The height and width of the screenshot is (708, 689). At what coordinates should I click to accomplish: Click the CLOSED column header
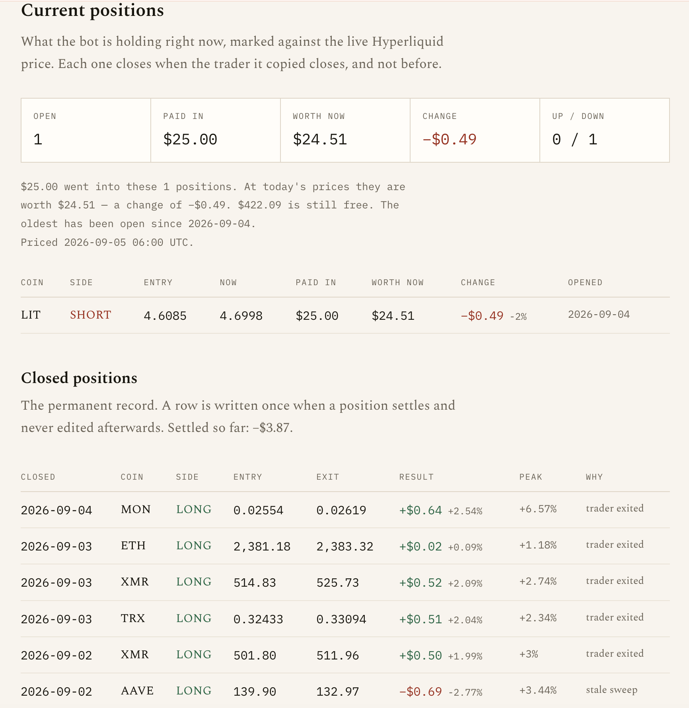pos(38,477)
